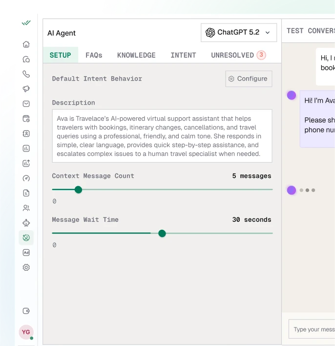
Task: Open the envelope mail sidebar icon
Action: pyautogui.click(x=26, y=104)
